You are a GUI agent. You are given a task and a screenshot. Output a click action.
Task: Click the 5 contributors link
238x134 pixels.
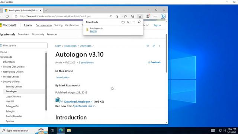[86, 63]
